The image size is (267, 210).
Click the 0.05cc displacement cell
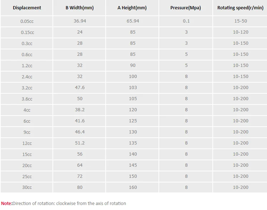(27, 21)
